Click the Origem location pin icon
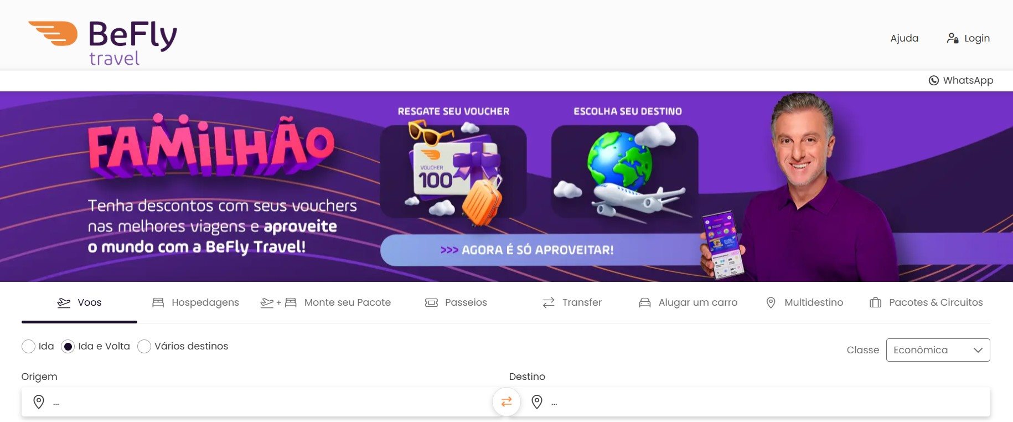 pyautogui.click(x=39, y=402)
